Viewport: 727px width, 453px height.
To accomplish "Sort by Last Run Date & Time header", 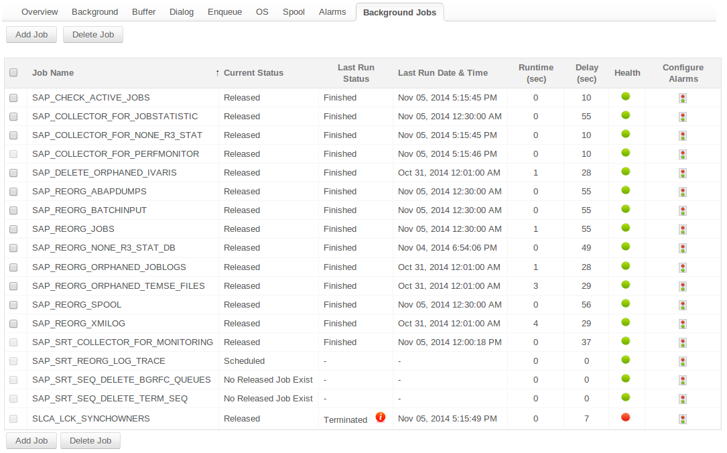I will tap(442, 73).
